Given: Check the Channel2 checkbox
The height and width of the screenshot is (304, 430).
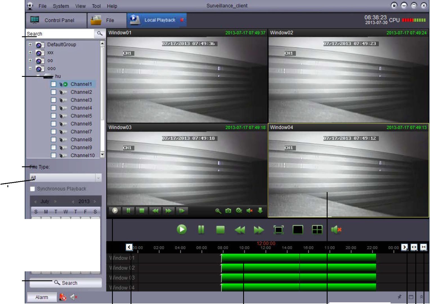Looking at the screenshot, I should point(53,92).
